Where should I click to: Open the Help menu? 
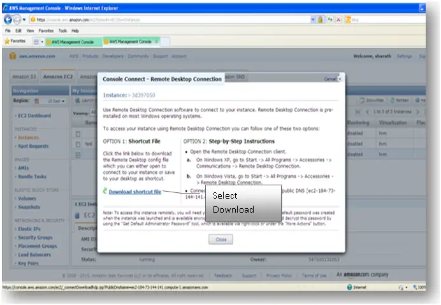[75, 31]
